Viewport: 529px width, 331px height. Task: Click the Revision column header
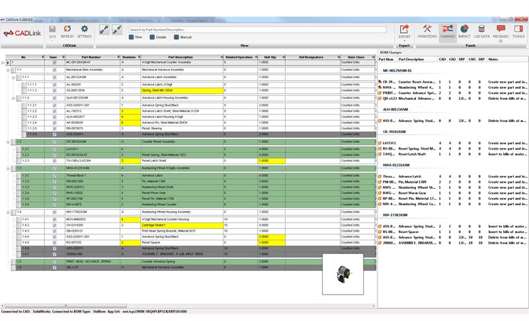point(129,57)
